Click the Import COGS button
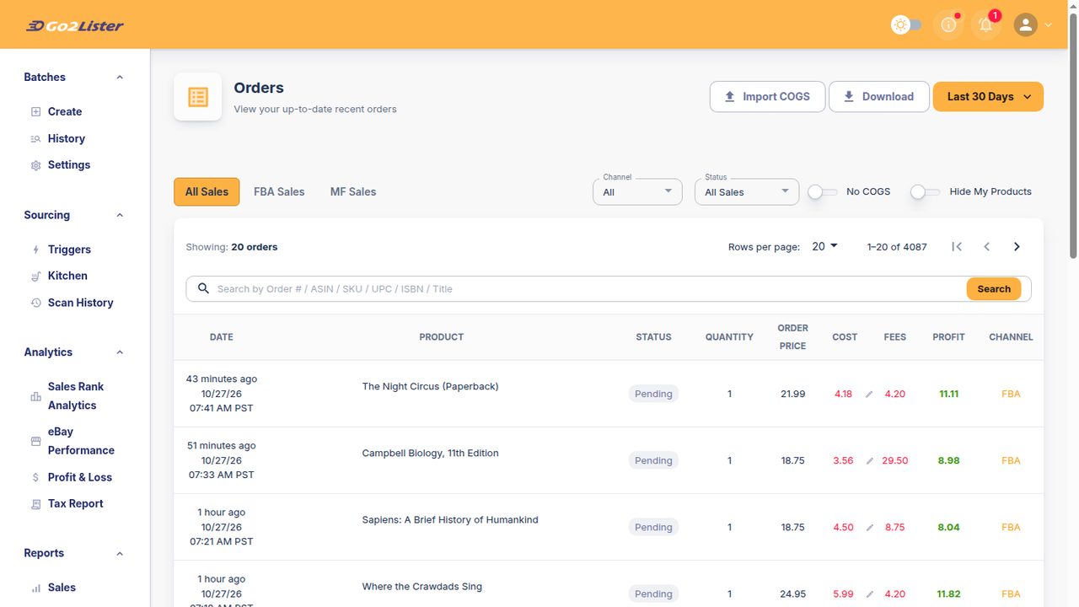 pos(767,97)
